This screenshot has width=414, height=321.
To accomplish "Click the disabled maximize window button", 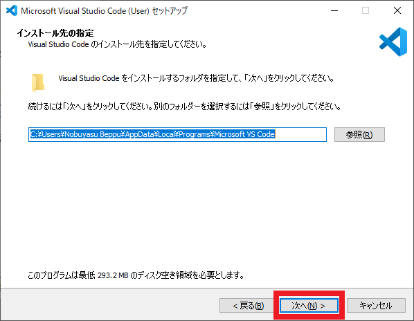I will pos(366,10).
